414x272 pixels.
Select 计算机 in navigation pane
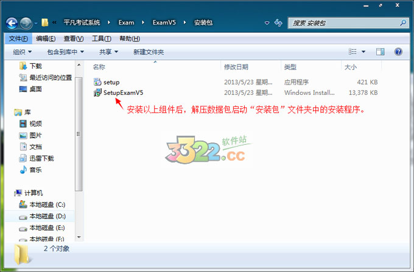pyautogui.click(x=33, y=193)
